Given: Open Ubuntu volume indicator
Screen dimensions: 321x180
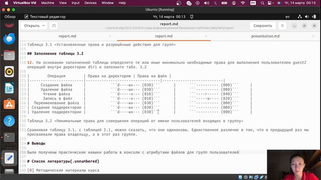Looking at the screenshot, I should [x=306, y=16].
